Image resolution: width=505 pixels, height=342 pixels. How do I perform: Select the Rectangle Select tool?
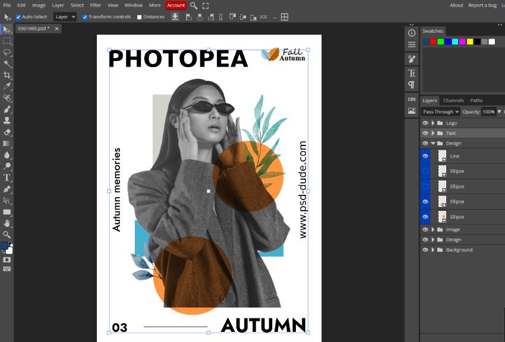(x=7, y=41)
